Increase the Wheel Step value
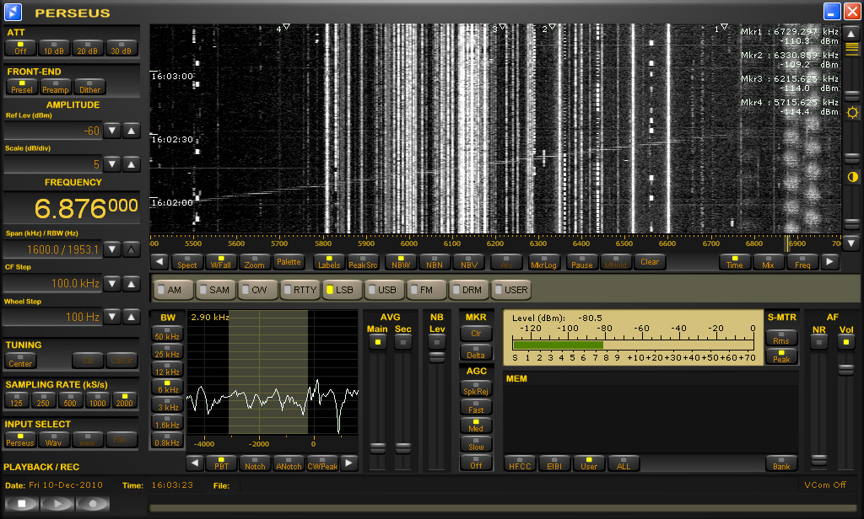Image resolution: width=864 pixels, height=519 pixels. tap(131, 317)
